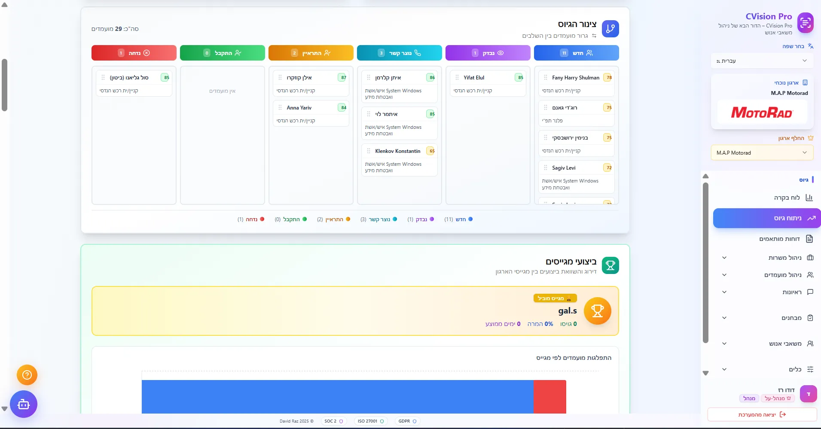Viewport: 821px width, 429px height.
Task: Click the MotoRad logo thumbnail
Action: (762, 112)
